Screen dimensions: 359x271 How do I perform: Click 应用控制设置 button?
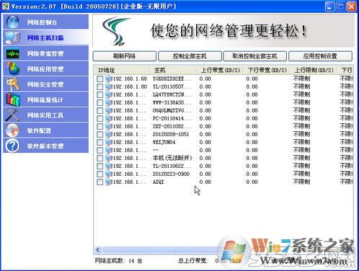pos(320,56)
